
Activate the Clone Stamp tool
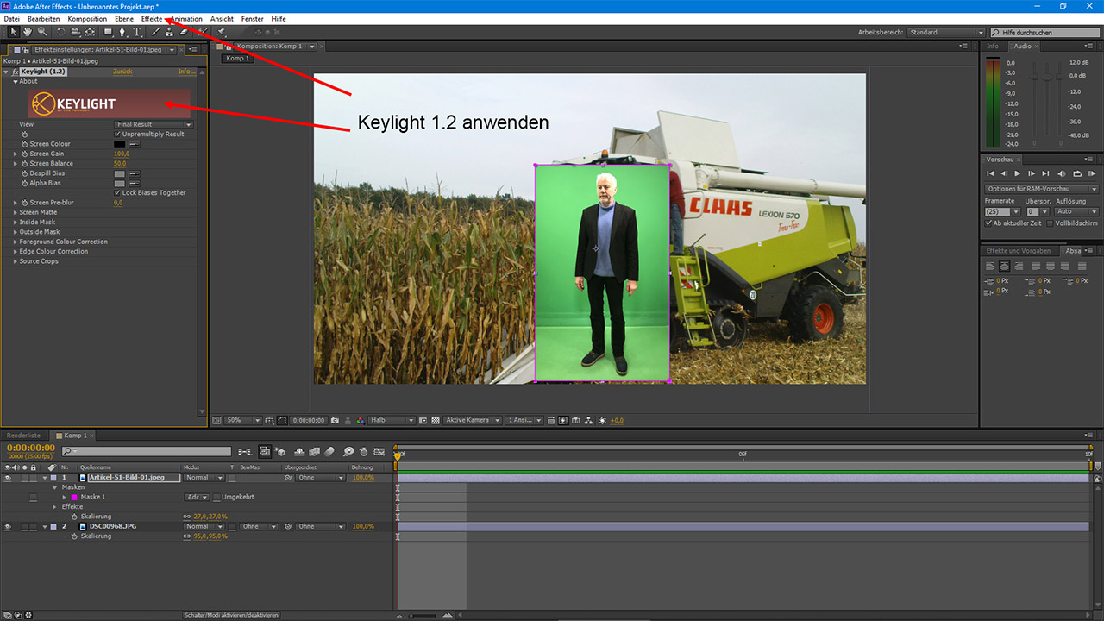pyautogui.click(x=169, y=32)
